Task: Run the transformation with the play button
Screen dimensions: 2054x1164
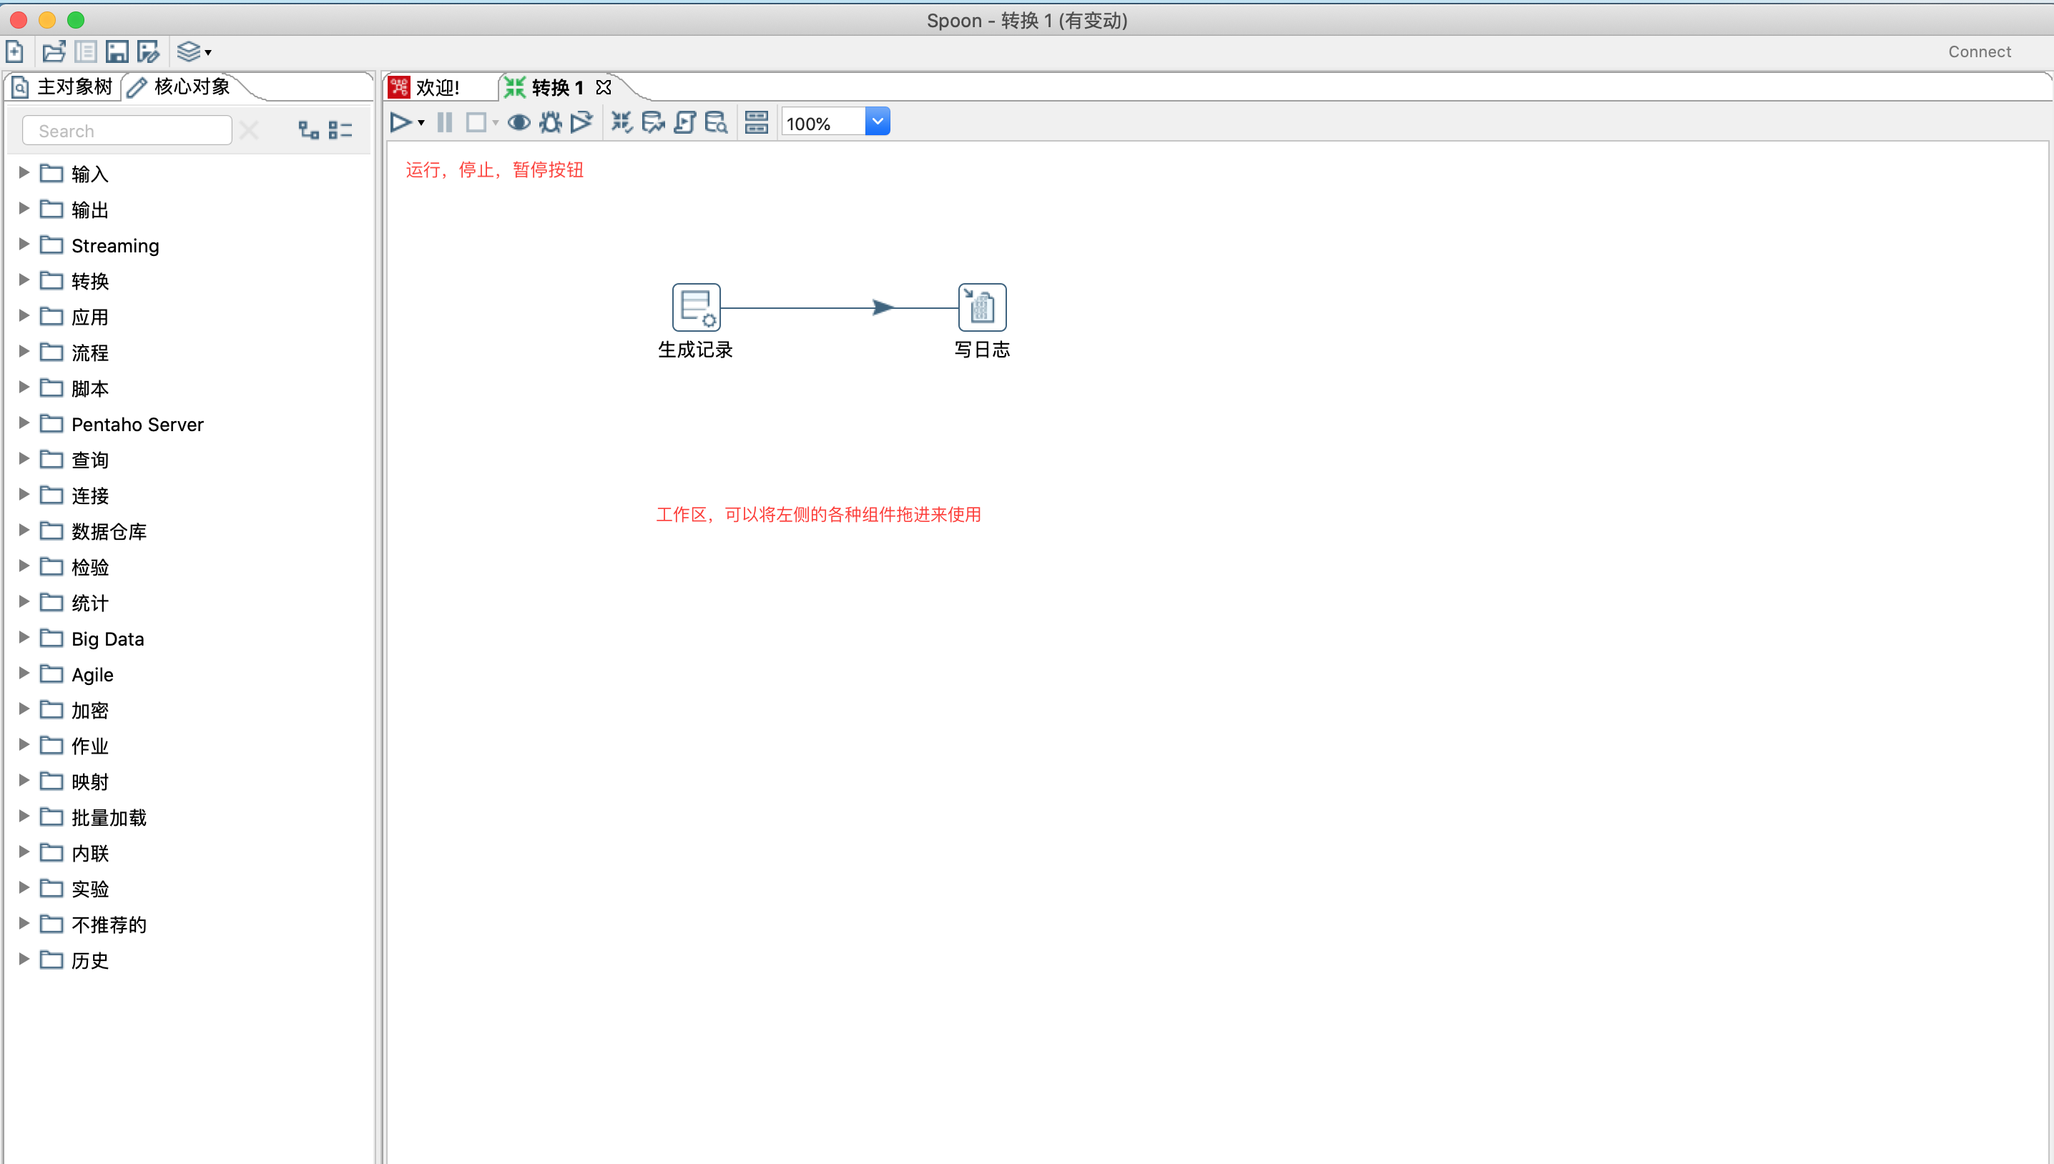Action: [x=400, y=122]
